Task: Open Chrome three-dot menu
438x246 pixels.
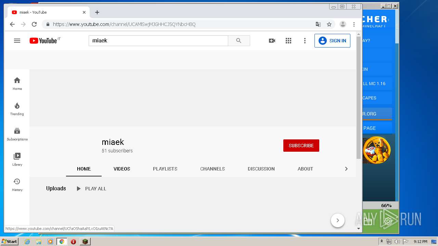Action: tap(354, 24)
